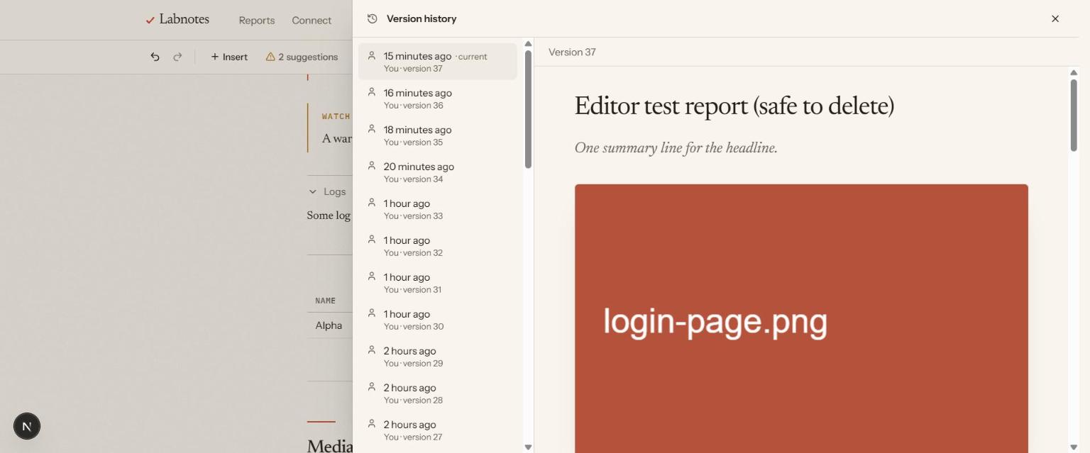Open the Connect menu item
This screenshot has width=1090, height=453.
[x=312, y=20]
